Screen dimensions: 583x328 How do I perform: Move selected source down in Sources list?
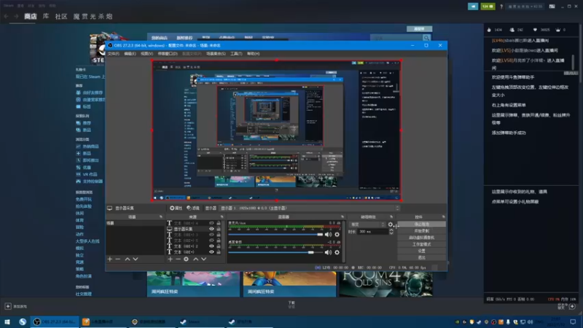(204, 259)
